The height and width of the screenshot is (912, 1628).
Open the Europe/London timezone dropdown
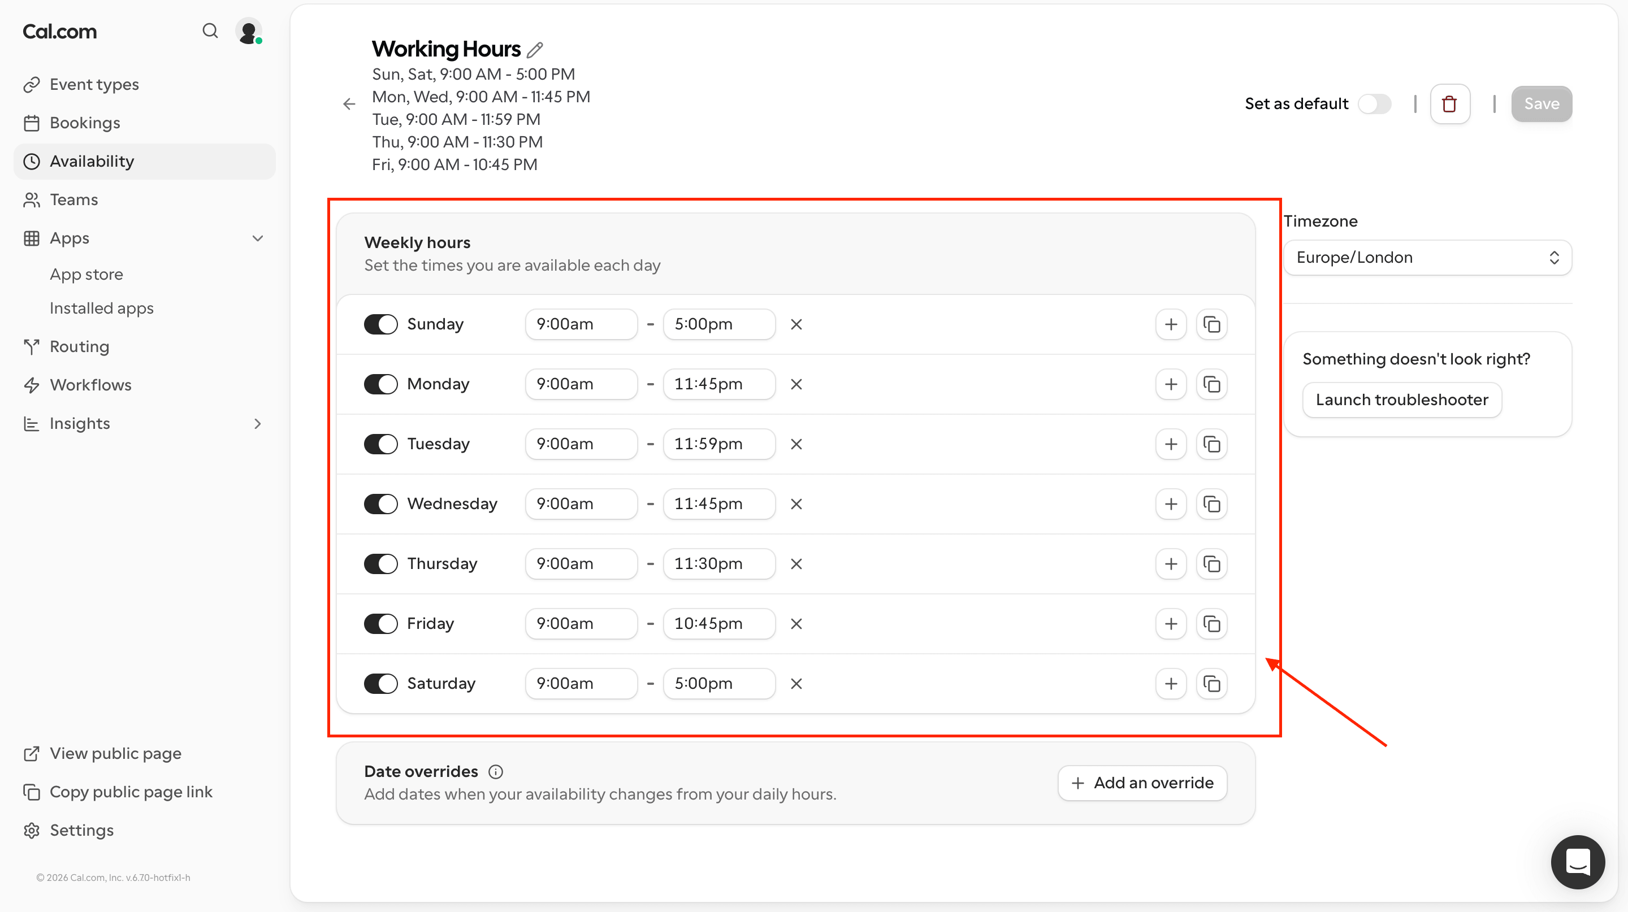click(x=1427, y=258)
